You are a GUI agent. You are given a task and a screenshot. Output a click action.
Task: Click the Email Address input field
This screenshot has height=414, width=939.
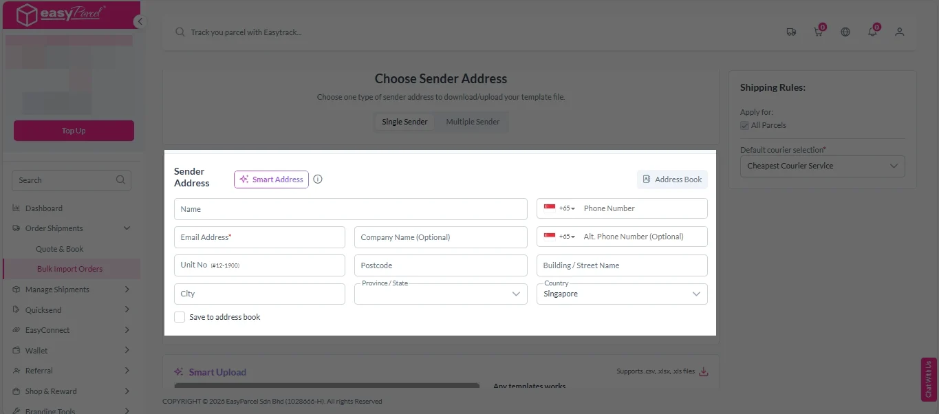tap(259, 237)
